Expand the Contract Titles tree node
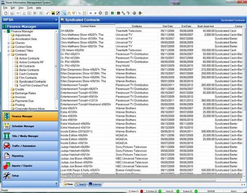This screenshot has width=247, height=193. coord(9,51)
